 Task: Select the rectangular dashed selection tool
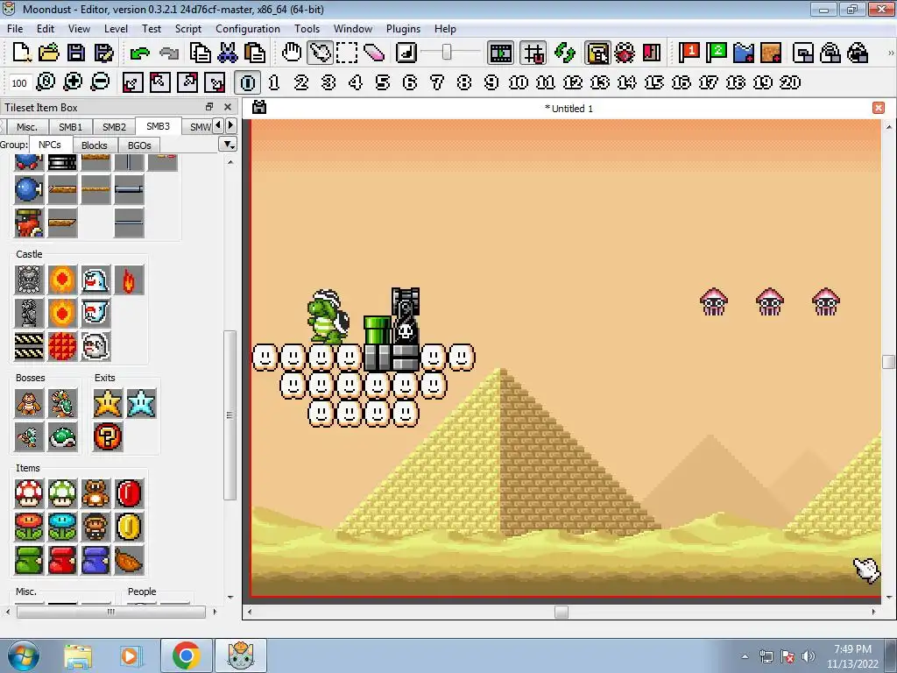[x=347, y=53]
